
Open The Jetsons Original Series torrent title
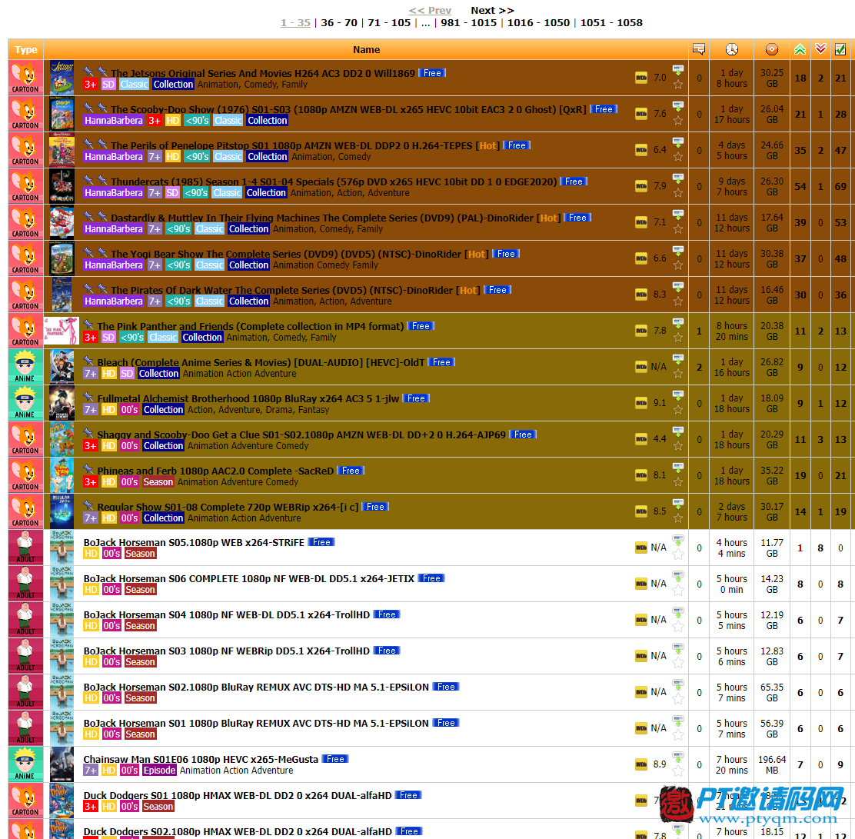(263, 73)
